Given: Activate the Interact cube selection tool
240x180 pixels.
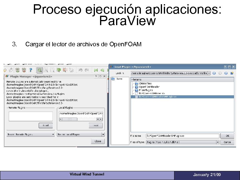Looking at the screenshot, I should click(x=40, y=70).
